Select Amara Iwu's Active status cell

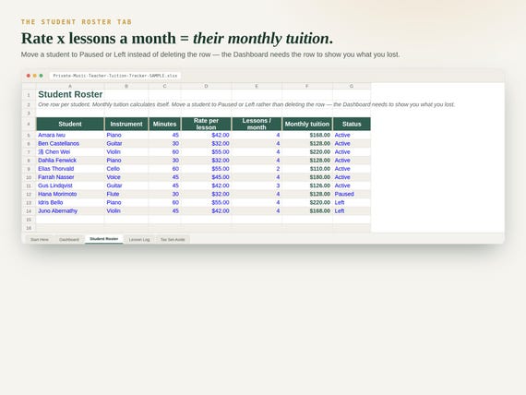point(352,135)
